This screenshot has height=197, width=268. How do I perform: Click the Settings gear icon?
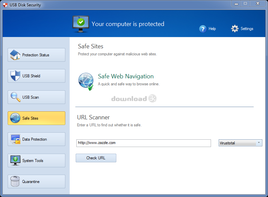pos(235,29)
